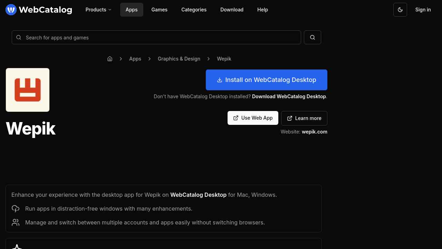
Task: Toggle dark mode with moon icon
Action: [x=400, y=10]
